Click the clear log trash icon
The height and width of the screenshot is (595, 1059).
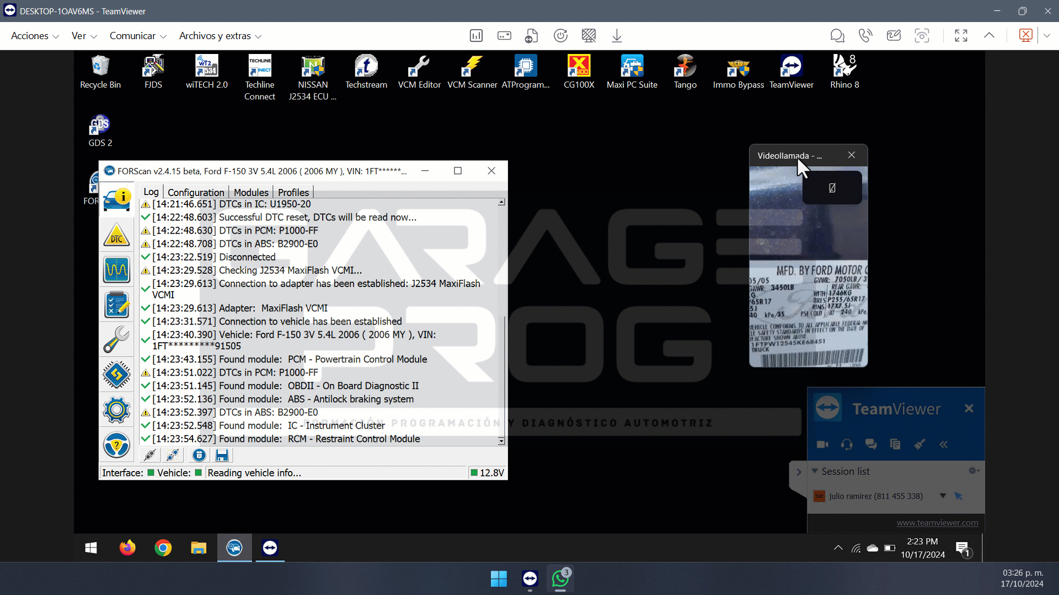[x=199, y=455]
